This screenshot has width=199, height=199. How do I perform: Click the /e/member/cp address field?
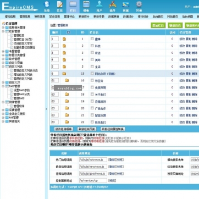(93, 180)
